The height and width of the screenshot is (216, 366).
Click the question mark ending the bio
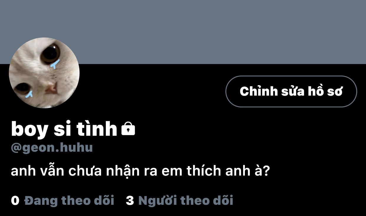coord(266,171)
